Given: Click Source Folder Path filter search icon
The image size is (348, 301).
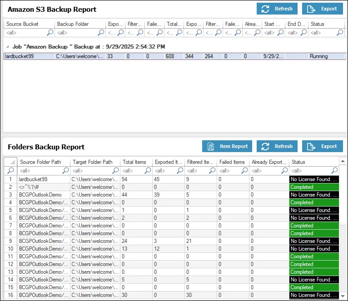Looking at the screenshot, I should (65, 171).
